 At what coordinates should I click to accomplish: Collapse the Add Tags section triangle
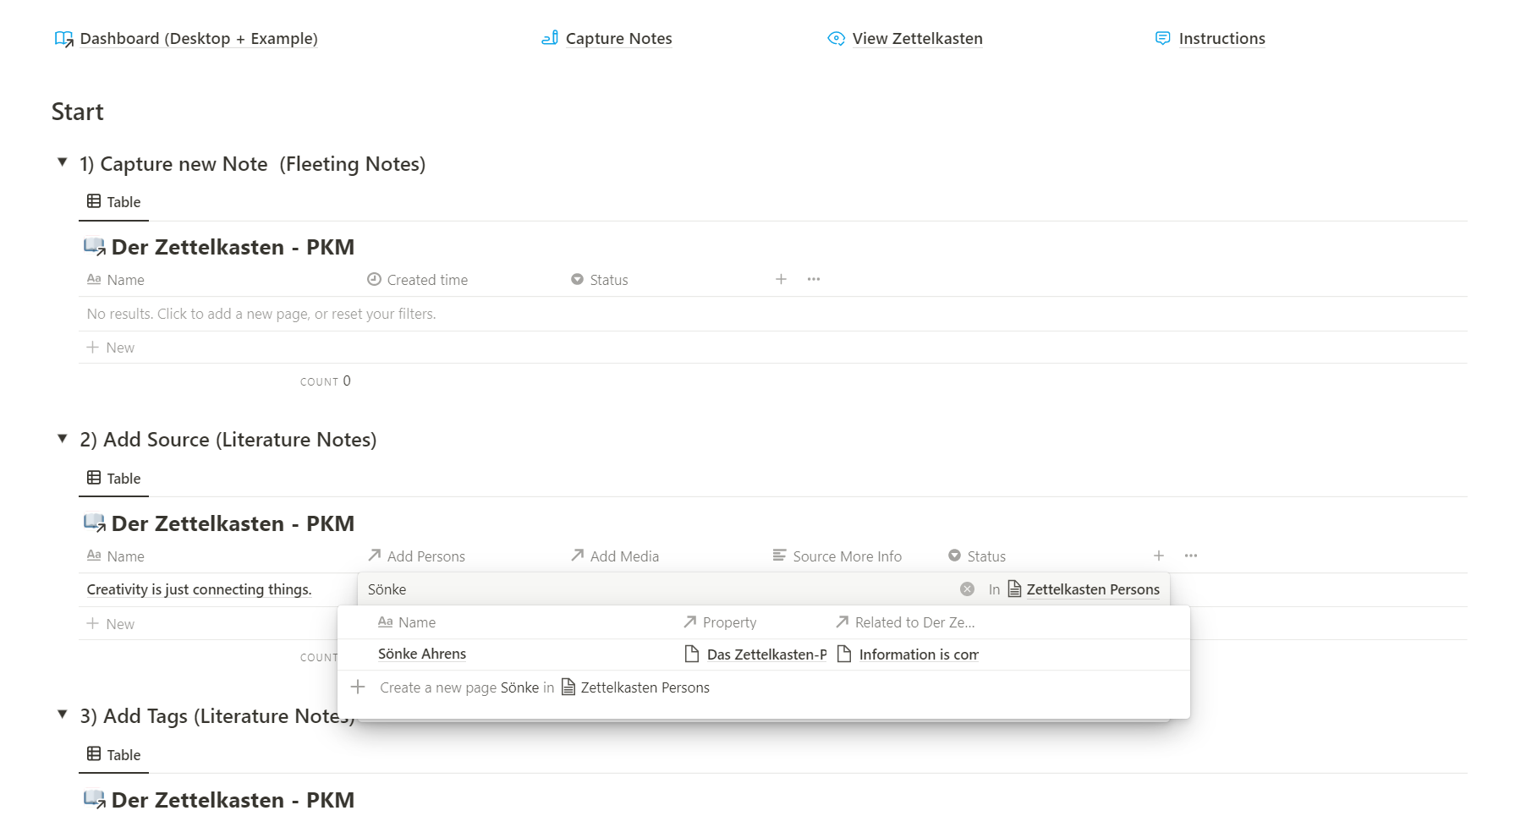pos(62,715)
